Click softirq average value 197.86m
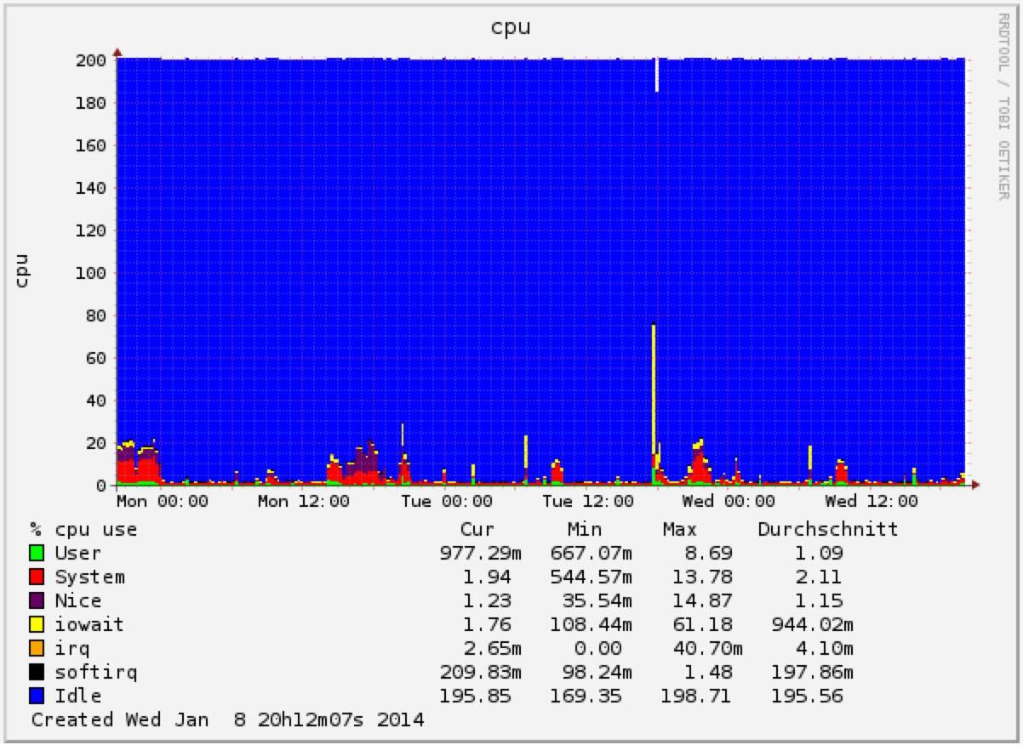 pos(813,672)
